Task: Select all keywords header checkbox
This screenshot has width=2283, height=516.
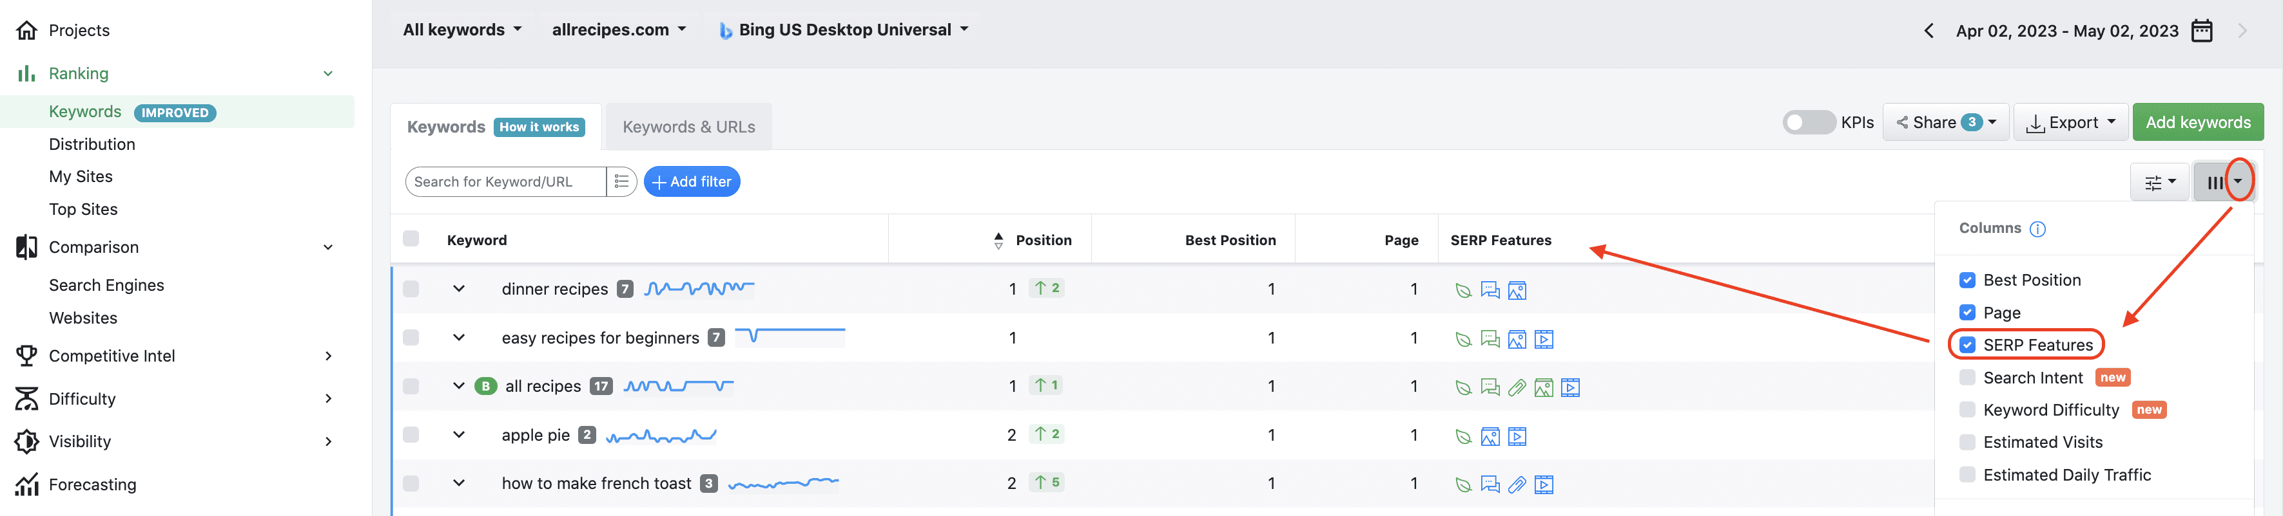Action: [x=411, y=239]
